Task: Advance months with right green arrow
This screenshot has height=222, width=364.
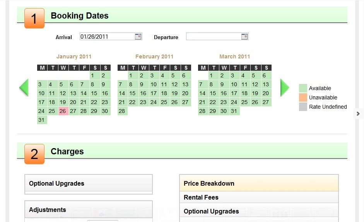Action: pyautogui.click(x=285, y=87)
